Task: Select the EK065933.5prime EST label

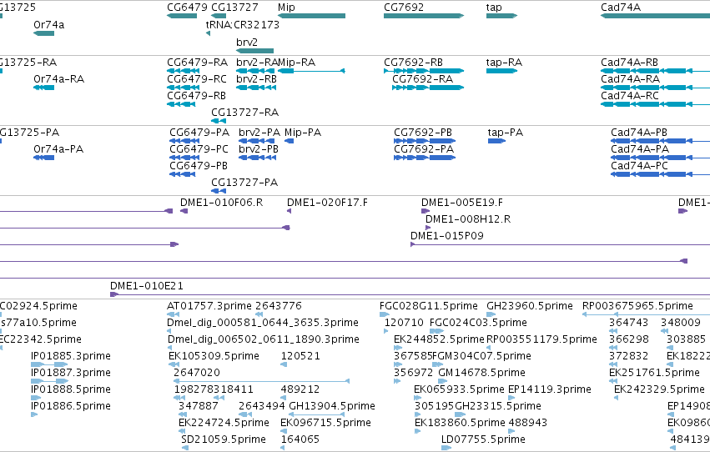Action: click(x=459, y=389)
